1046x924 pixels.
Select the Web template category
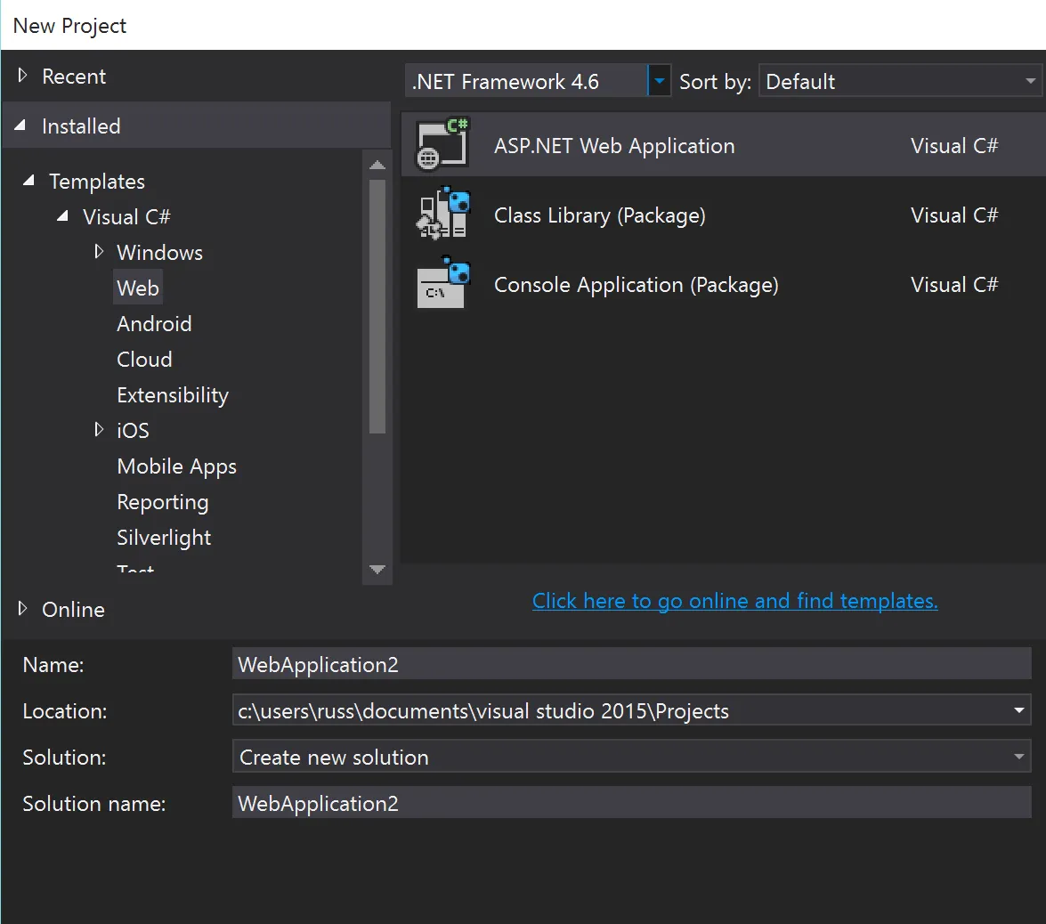[x=138, y=288]
